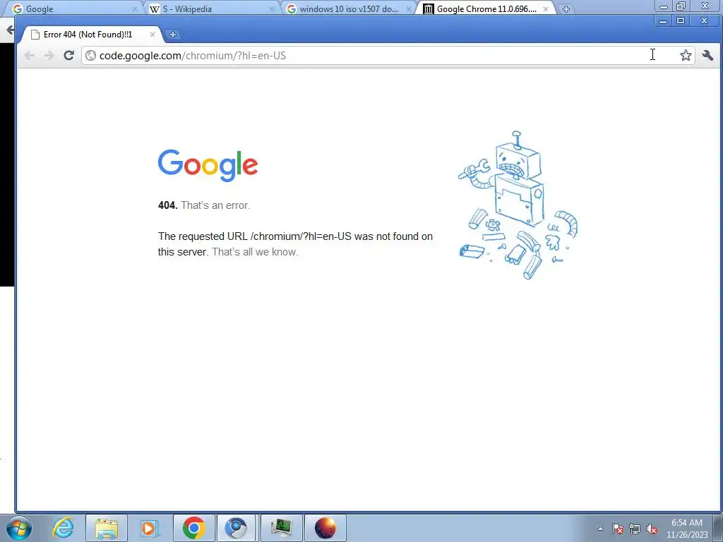
Task: Open the system monitor taskbar icon
Action: click(281, 528)
